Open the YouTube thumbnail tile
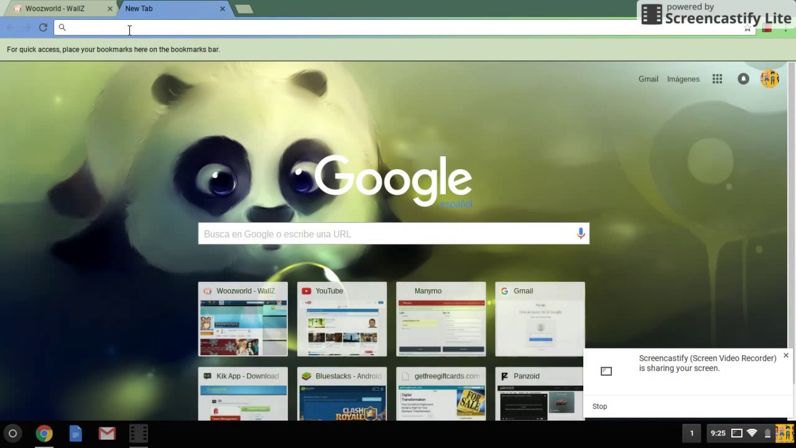The width and height of the screenshot is (796, 448). (x=342, y=319)
